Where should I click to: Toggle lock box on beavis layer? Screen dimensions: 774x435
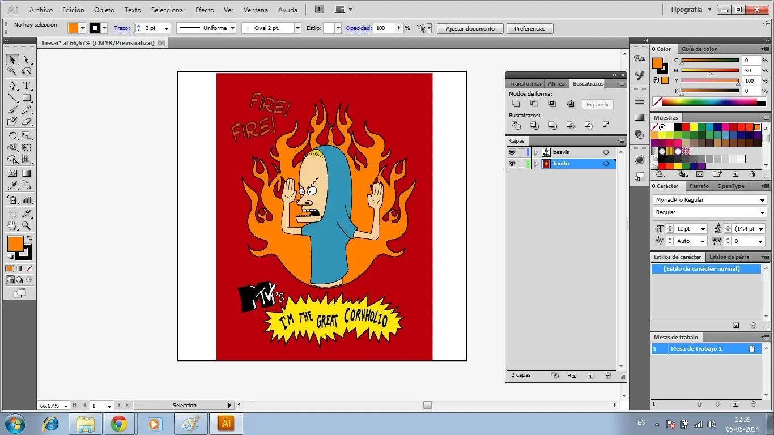521,152
